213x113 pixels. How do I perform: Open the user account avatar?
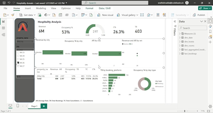click(x=187, y=3)
